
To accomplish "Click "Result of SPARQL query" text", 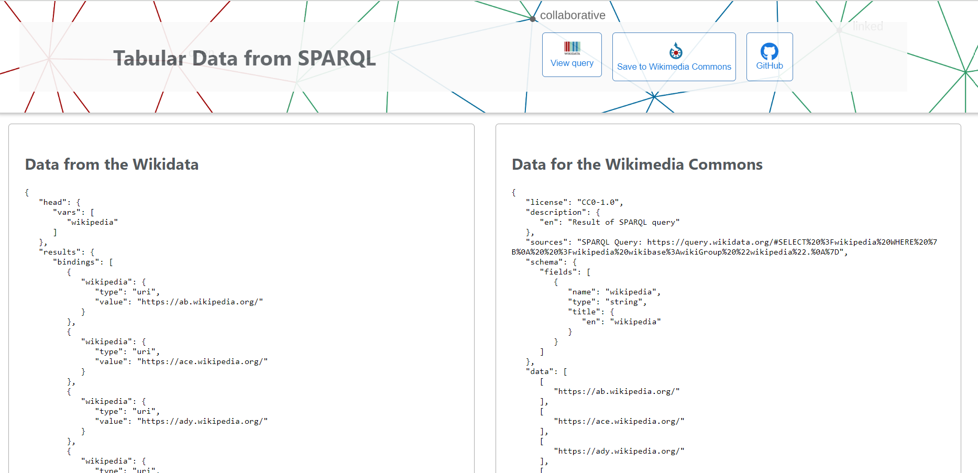I will (624, 222).
